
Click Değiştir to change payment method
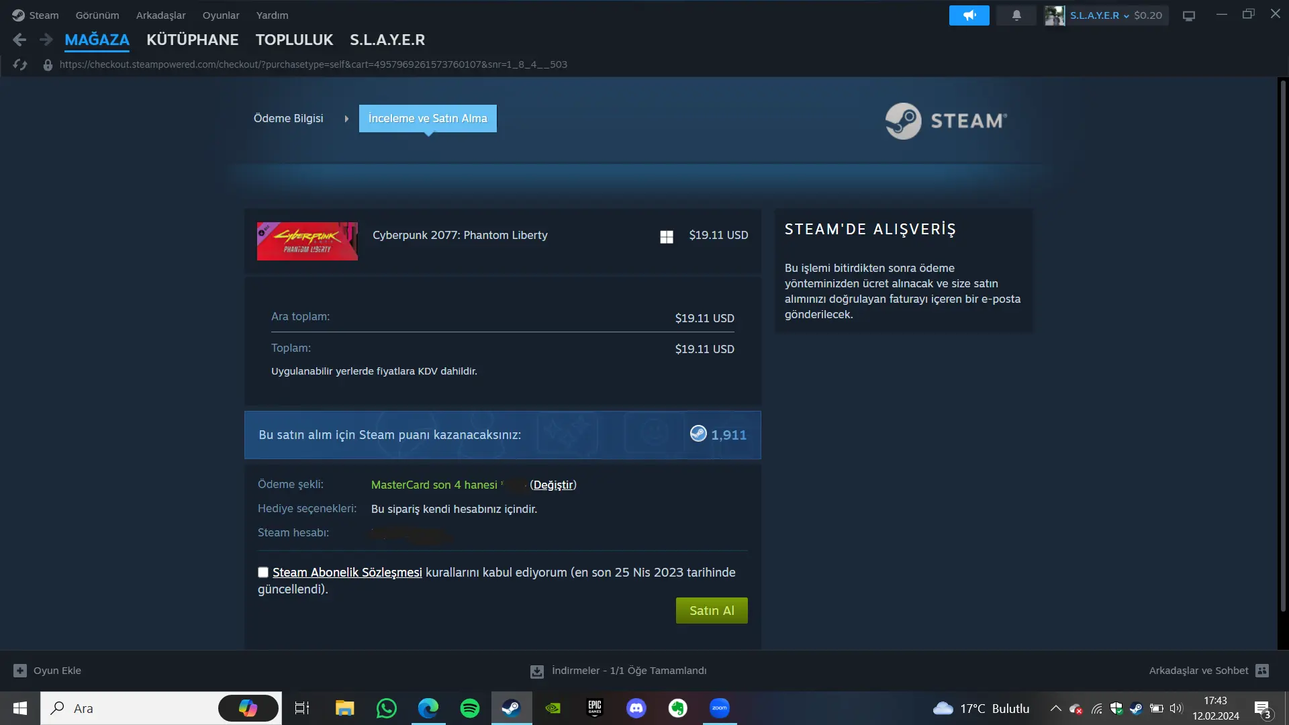pyautogui.click(x=553, y=485)
